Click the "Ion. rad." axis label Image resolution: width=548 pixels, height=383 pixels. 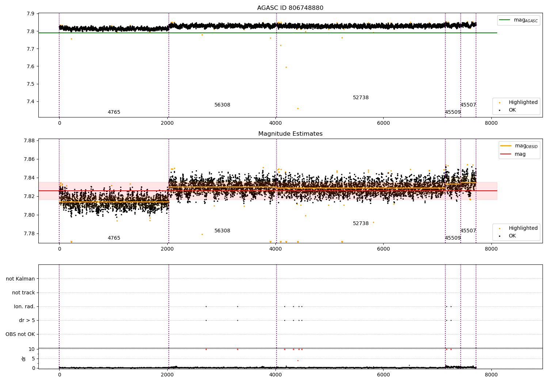point(24,306)
